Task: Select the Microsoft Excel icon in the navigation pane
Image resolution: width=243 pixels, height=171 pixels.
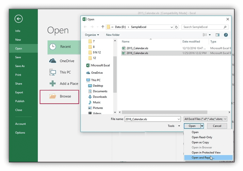Action: pos(89,65)
